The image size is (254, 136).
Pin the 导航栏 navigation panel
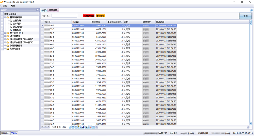coord(38,10)
